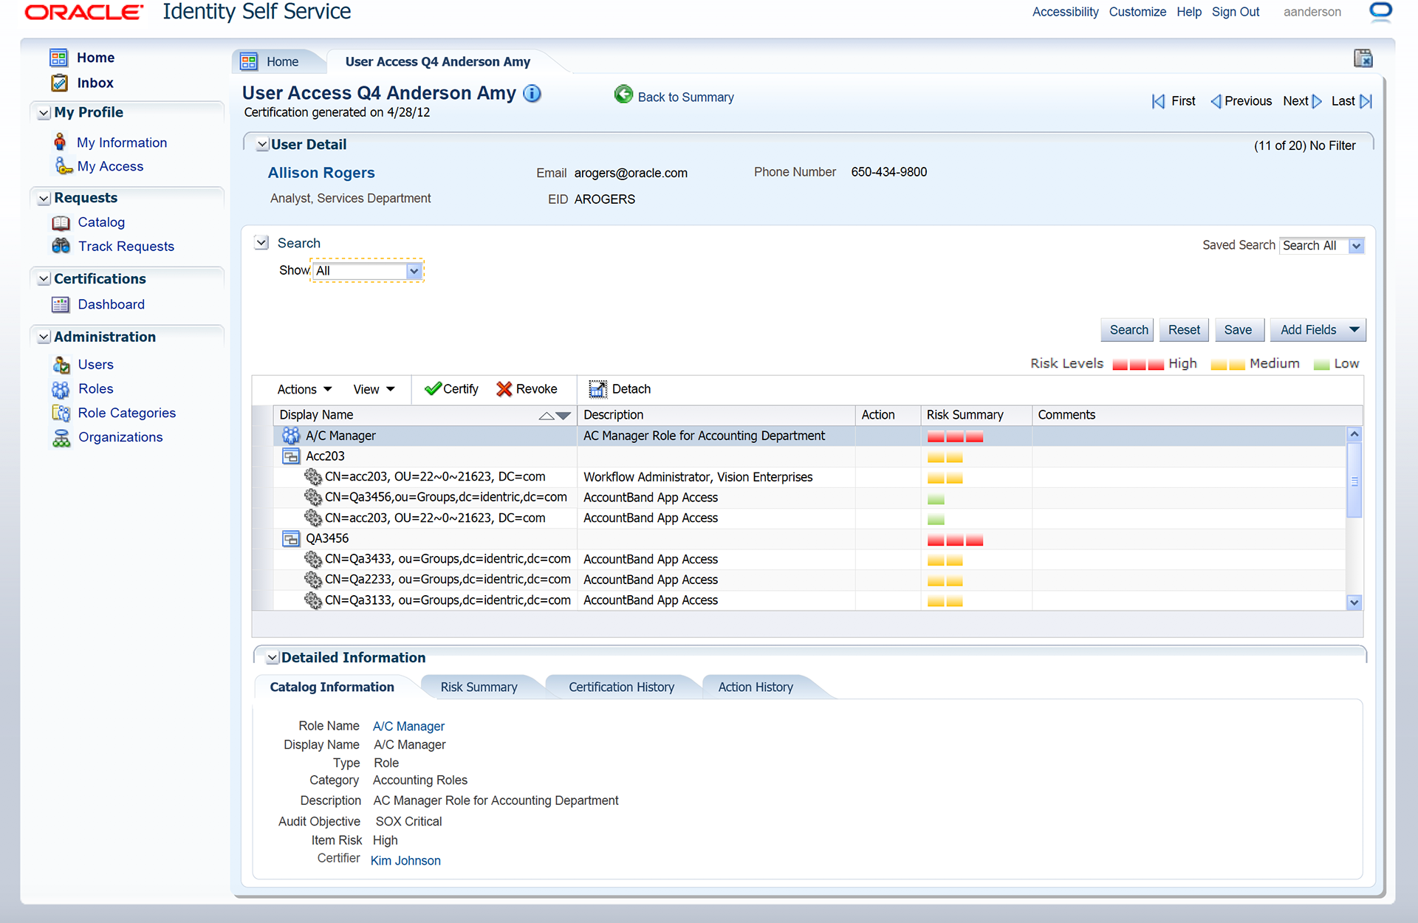Click the First record arrow icon
The width and height of the screenshot is (1418, 923).
coord(1158,101)
